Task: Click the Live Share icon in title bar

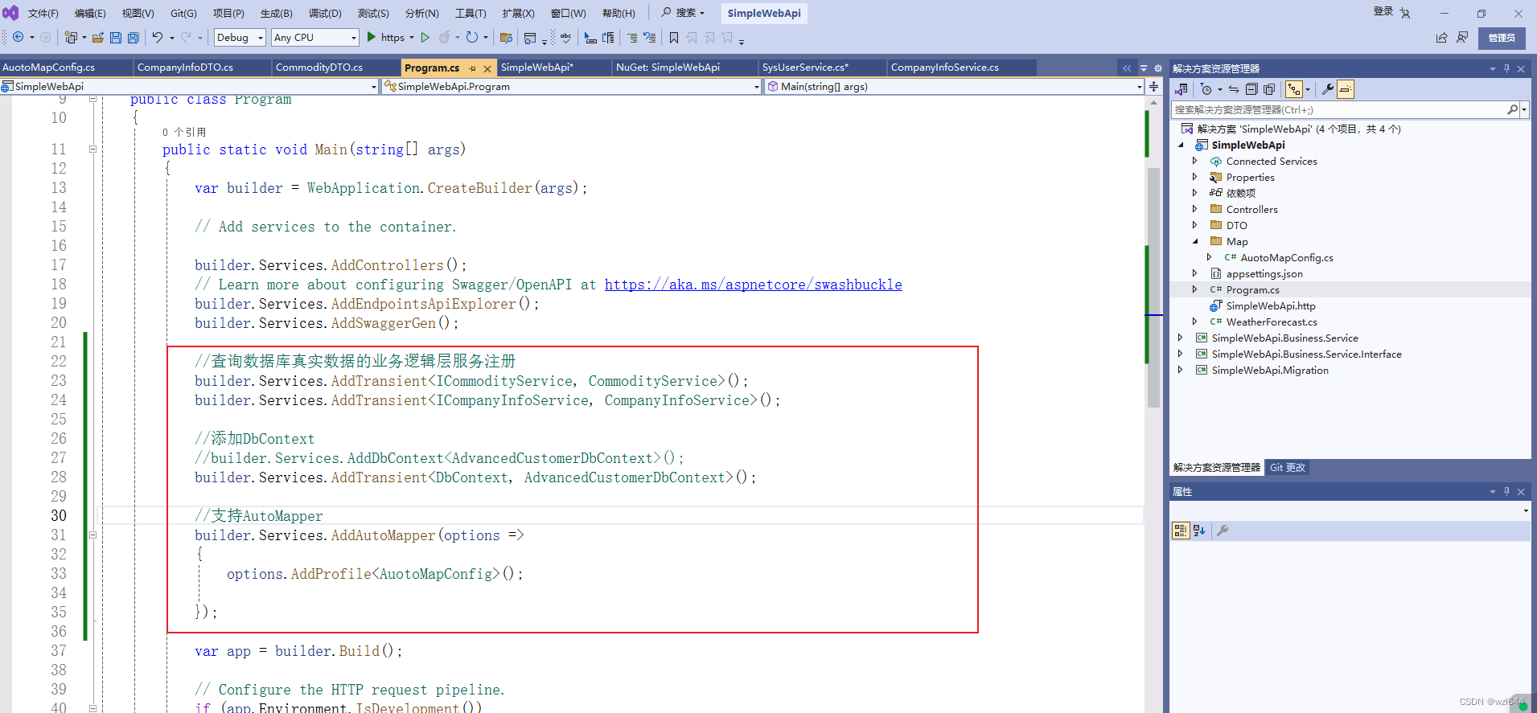Action: coord(1441,38)
